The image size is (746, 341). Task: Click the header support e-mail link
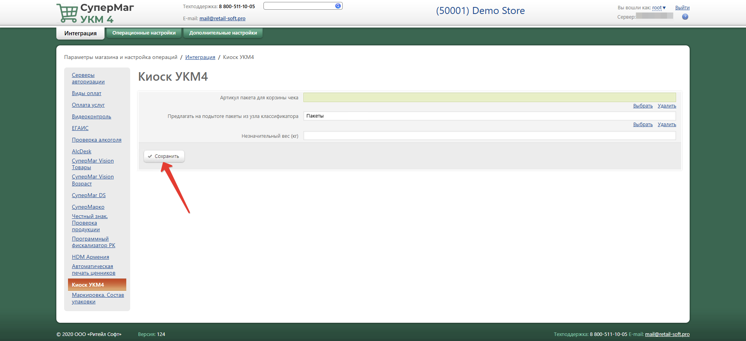[x=222, y=19]
